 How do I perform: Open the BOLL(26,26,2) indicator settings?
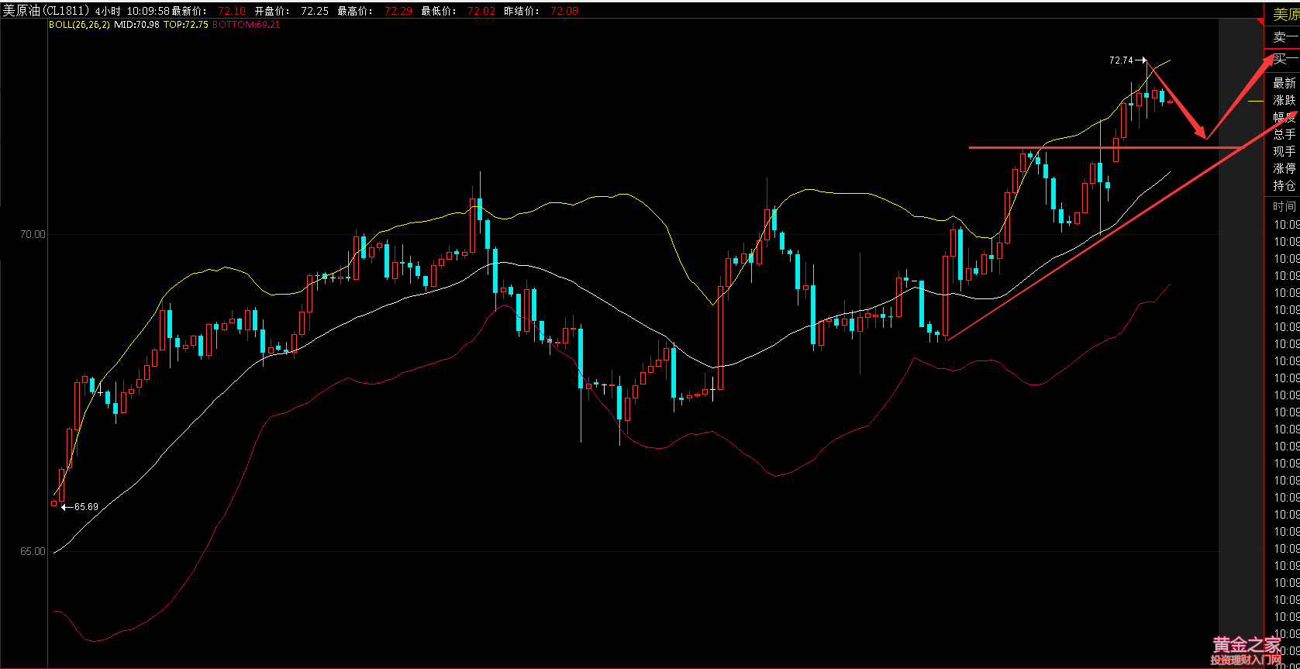click(79, 25)
